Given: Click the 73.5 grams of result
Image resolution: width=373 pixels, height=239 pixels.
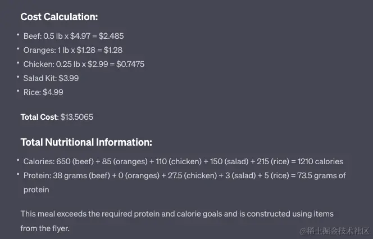Looking at the screenshot, I should [321, 175].
